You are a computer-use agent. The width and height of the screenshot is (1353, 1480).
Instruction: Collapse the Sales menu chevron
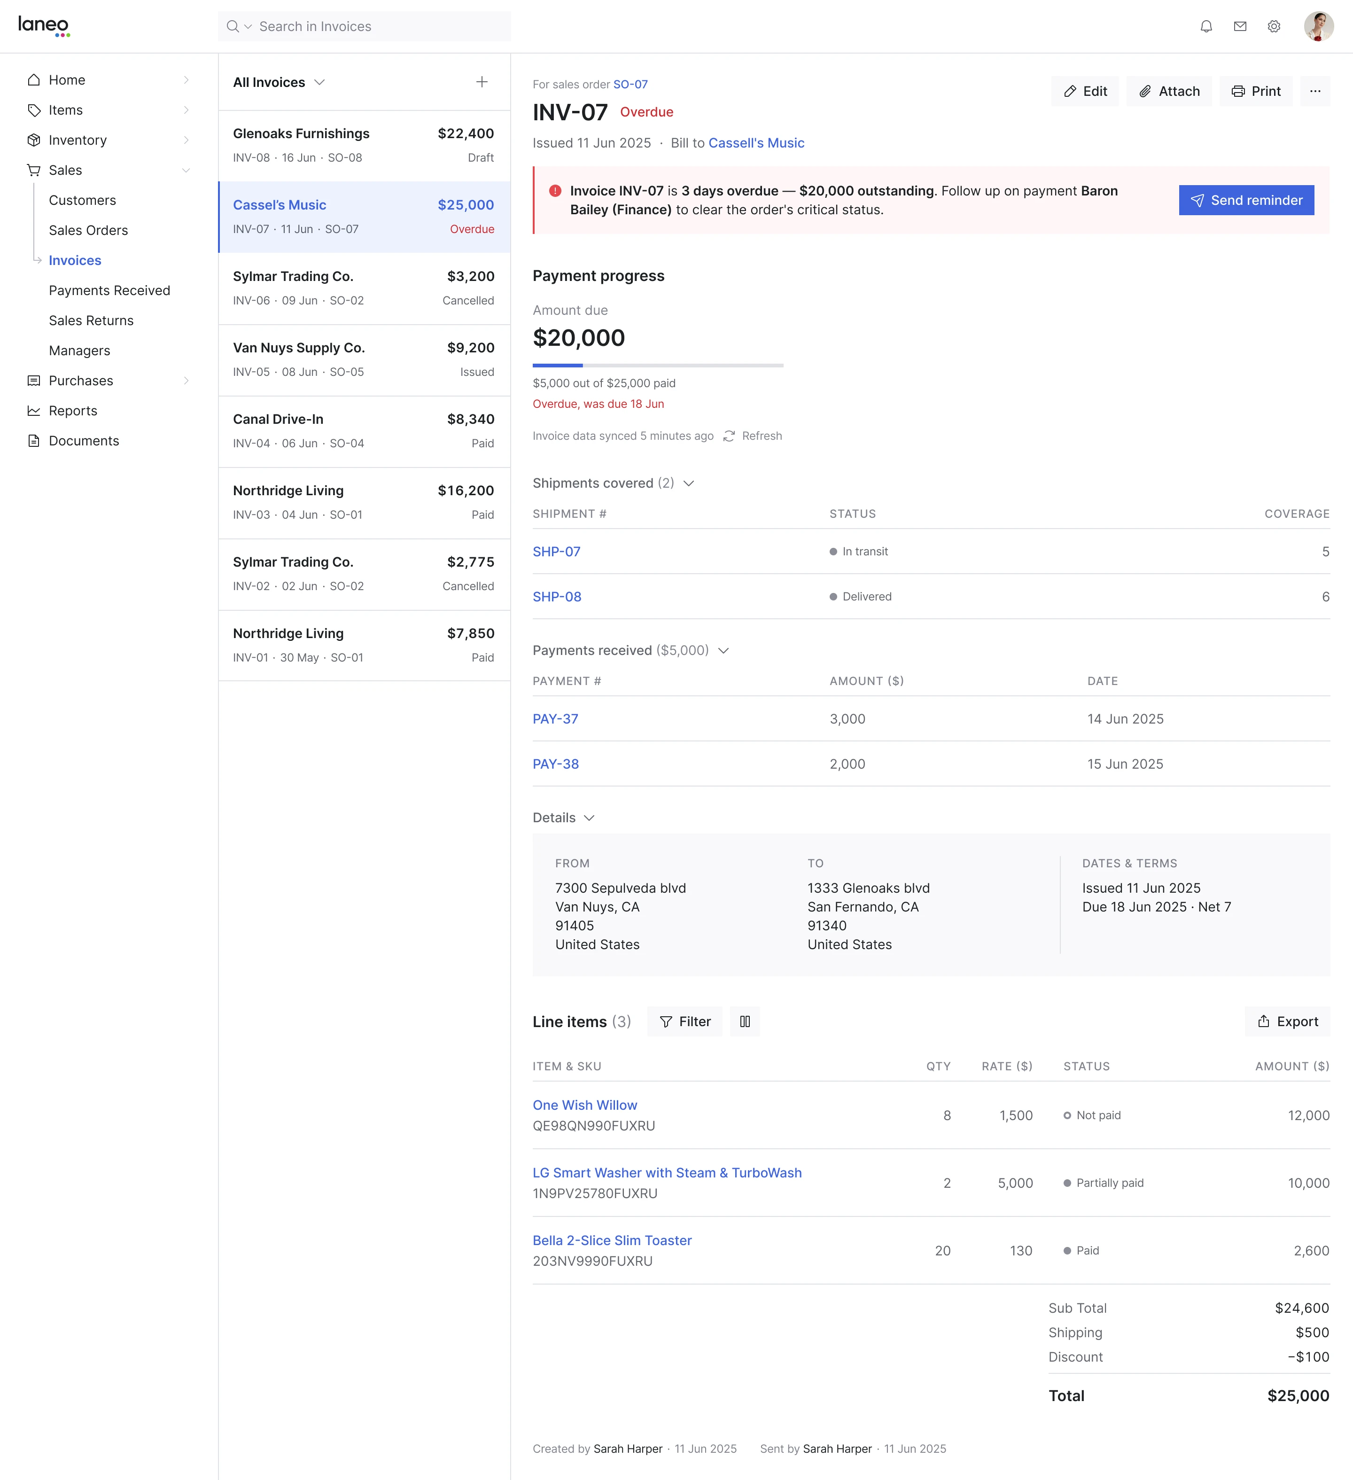point(186,170)
